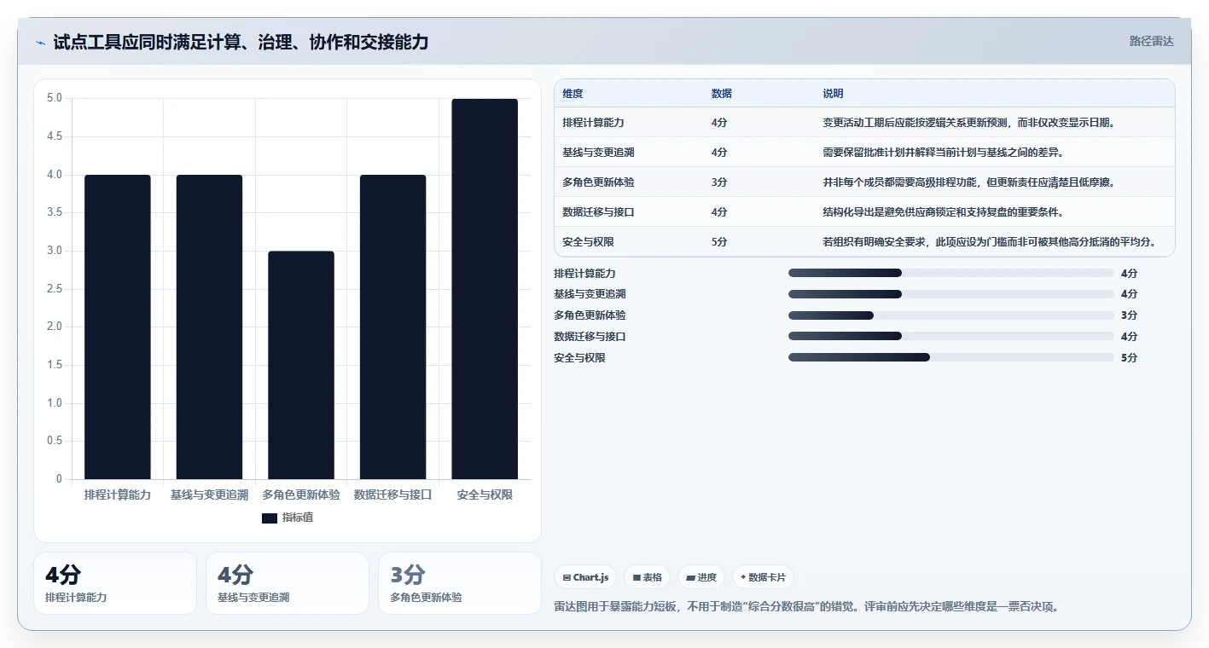Image resolution: width=1209 pixels, height=648 pixels.
Task: Click the 数据迁移与接口 bar in the chart
Action: coord(392,327)
